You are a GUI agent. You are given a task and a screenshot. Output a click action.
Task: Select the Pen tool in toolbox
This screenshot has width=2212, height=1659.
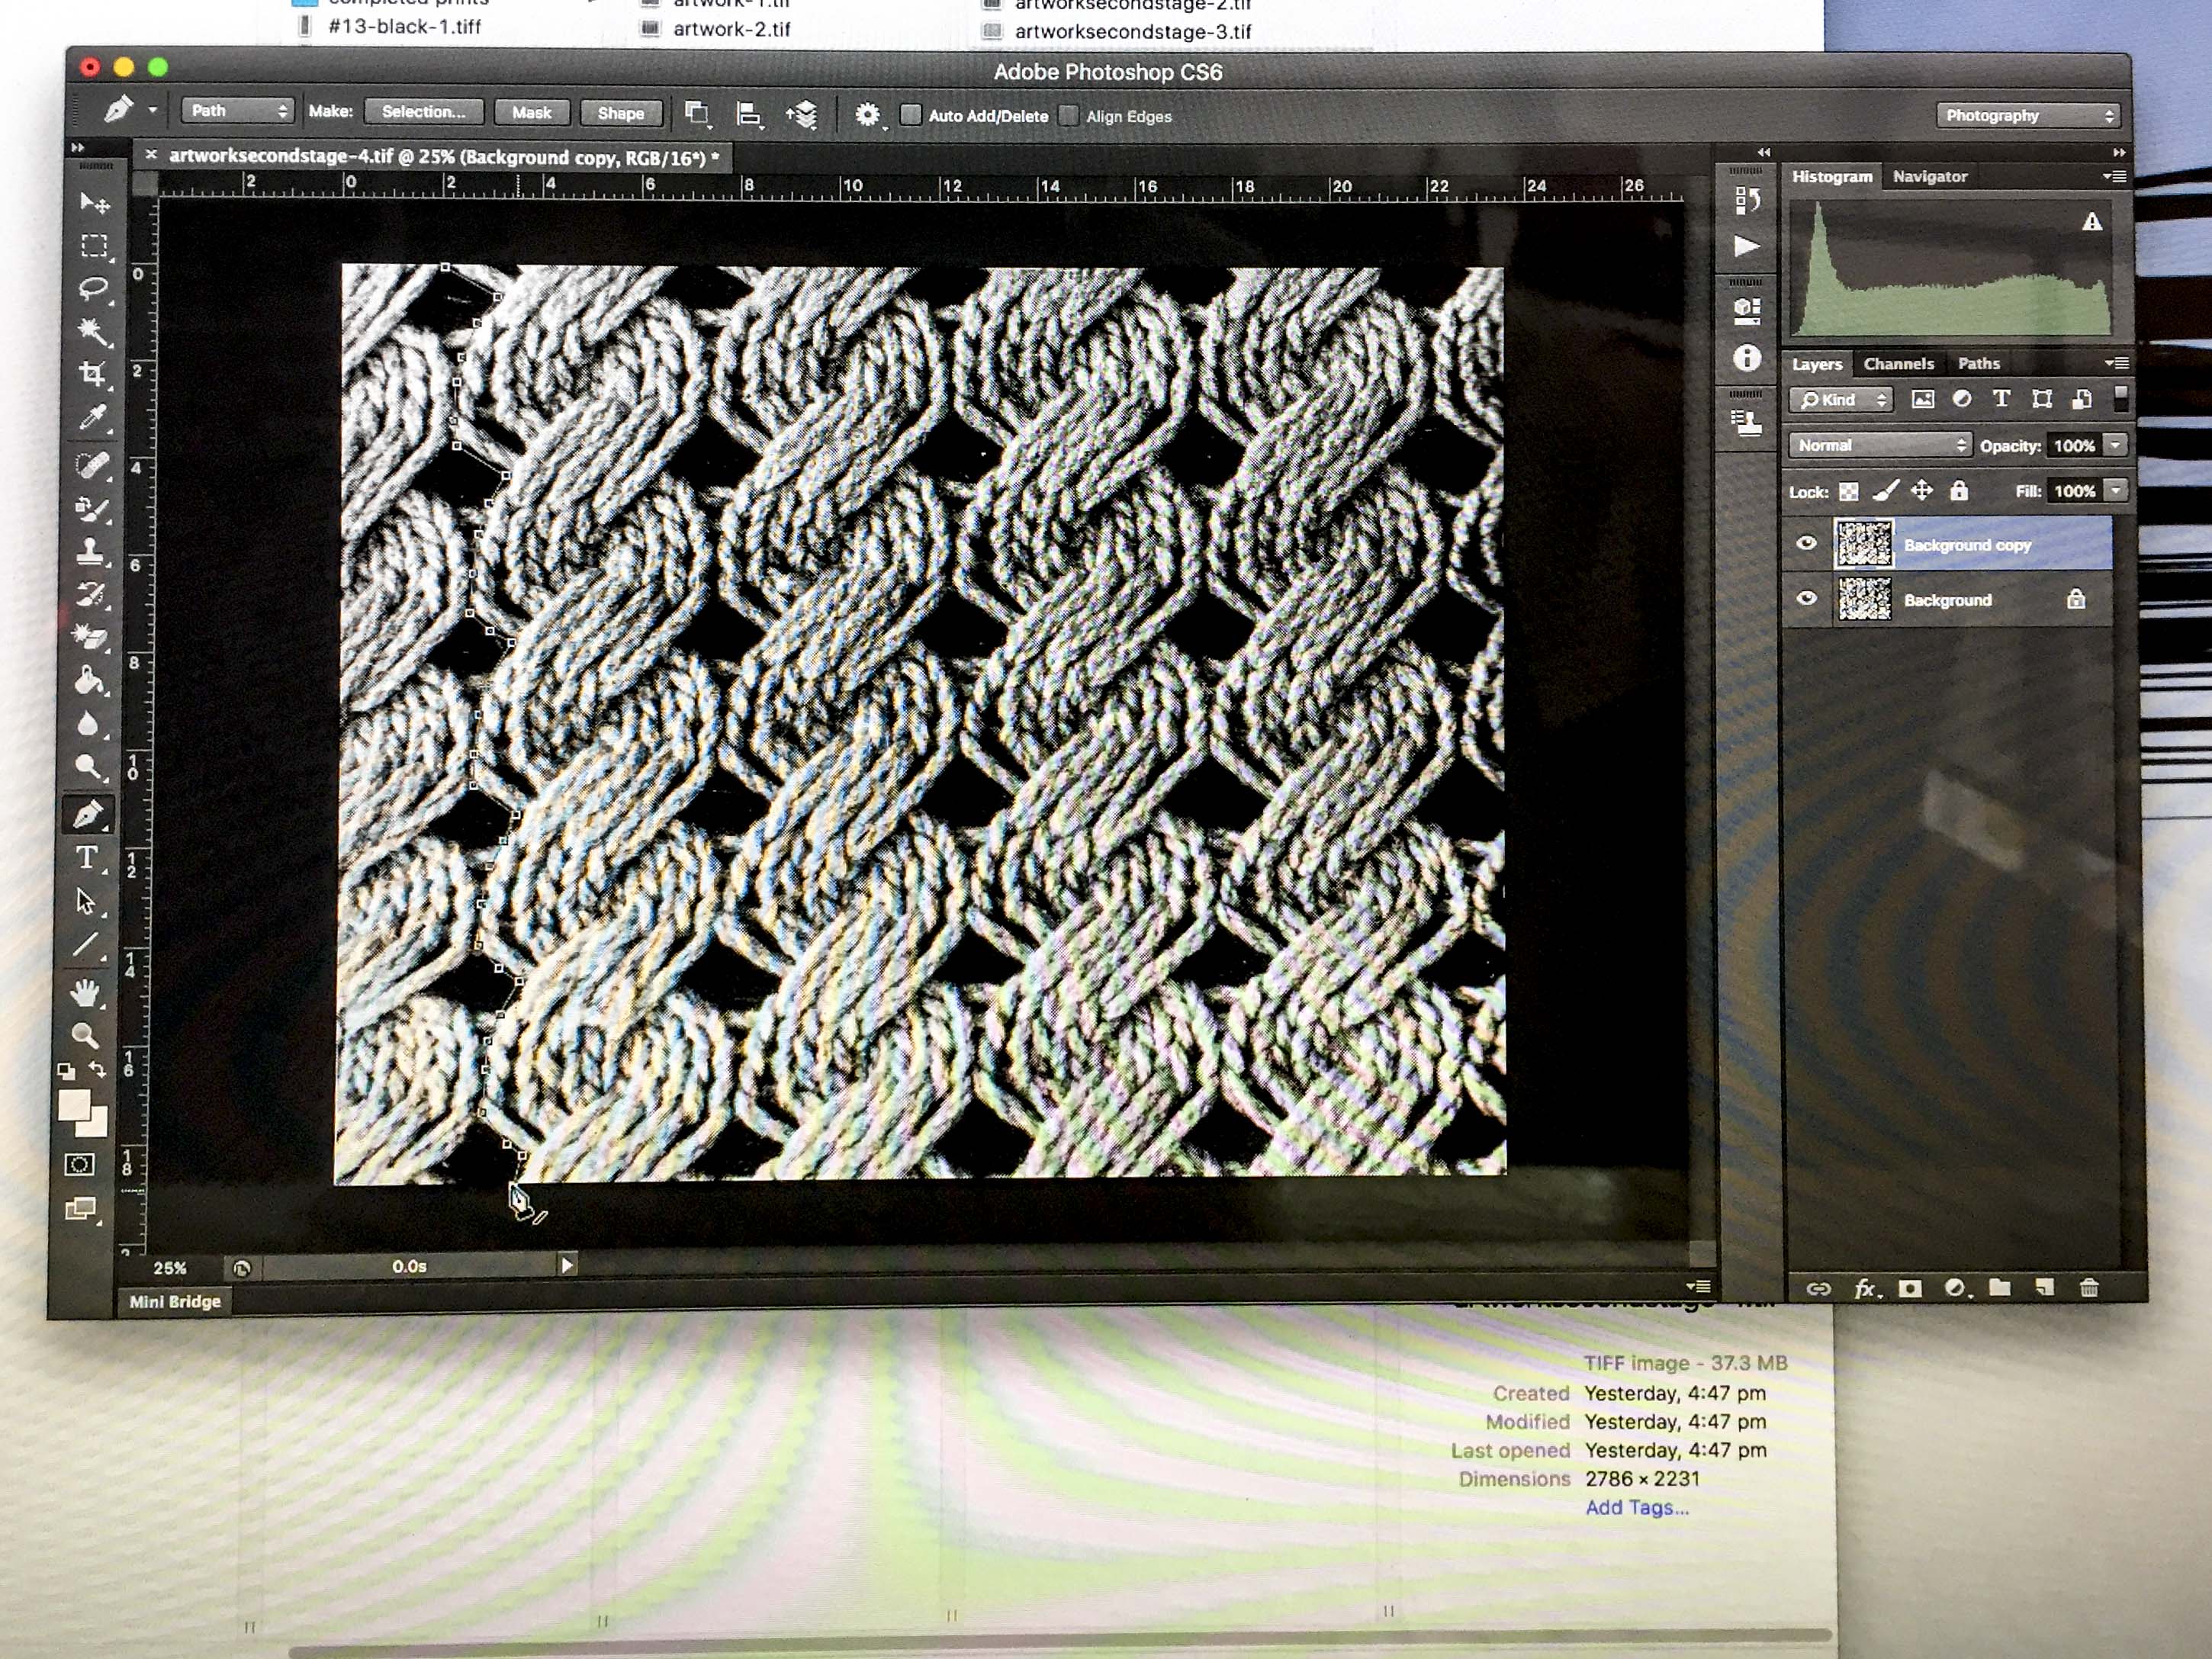point(88,815)
